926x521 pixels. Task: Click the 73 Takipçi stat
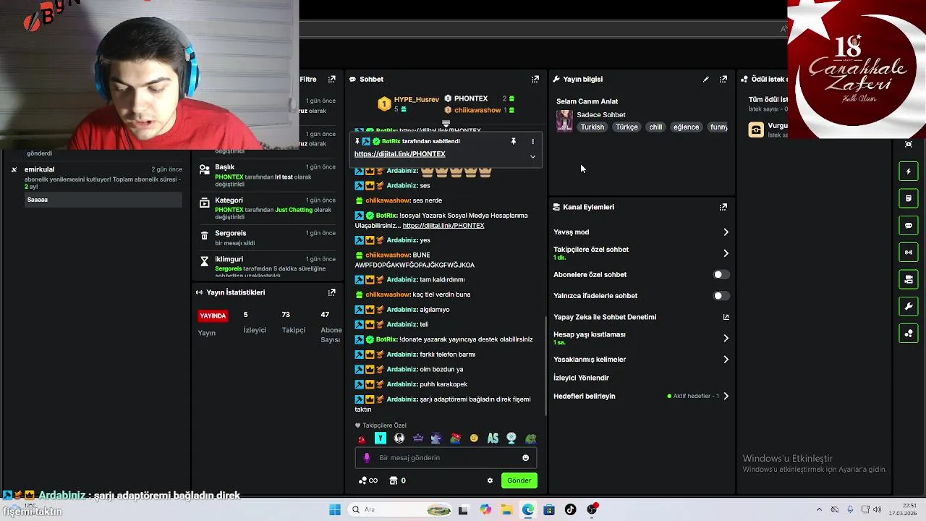(293, 322)
